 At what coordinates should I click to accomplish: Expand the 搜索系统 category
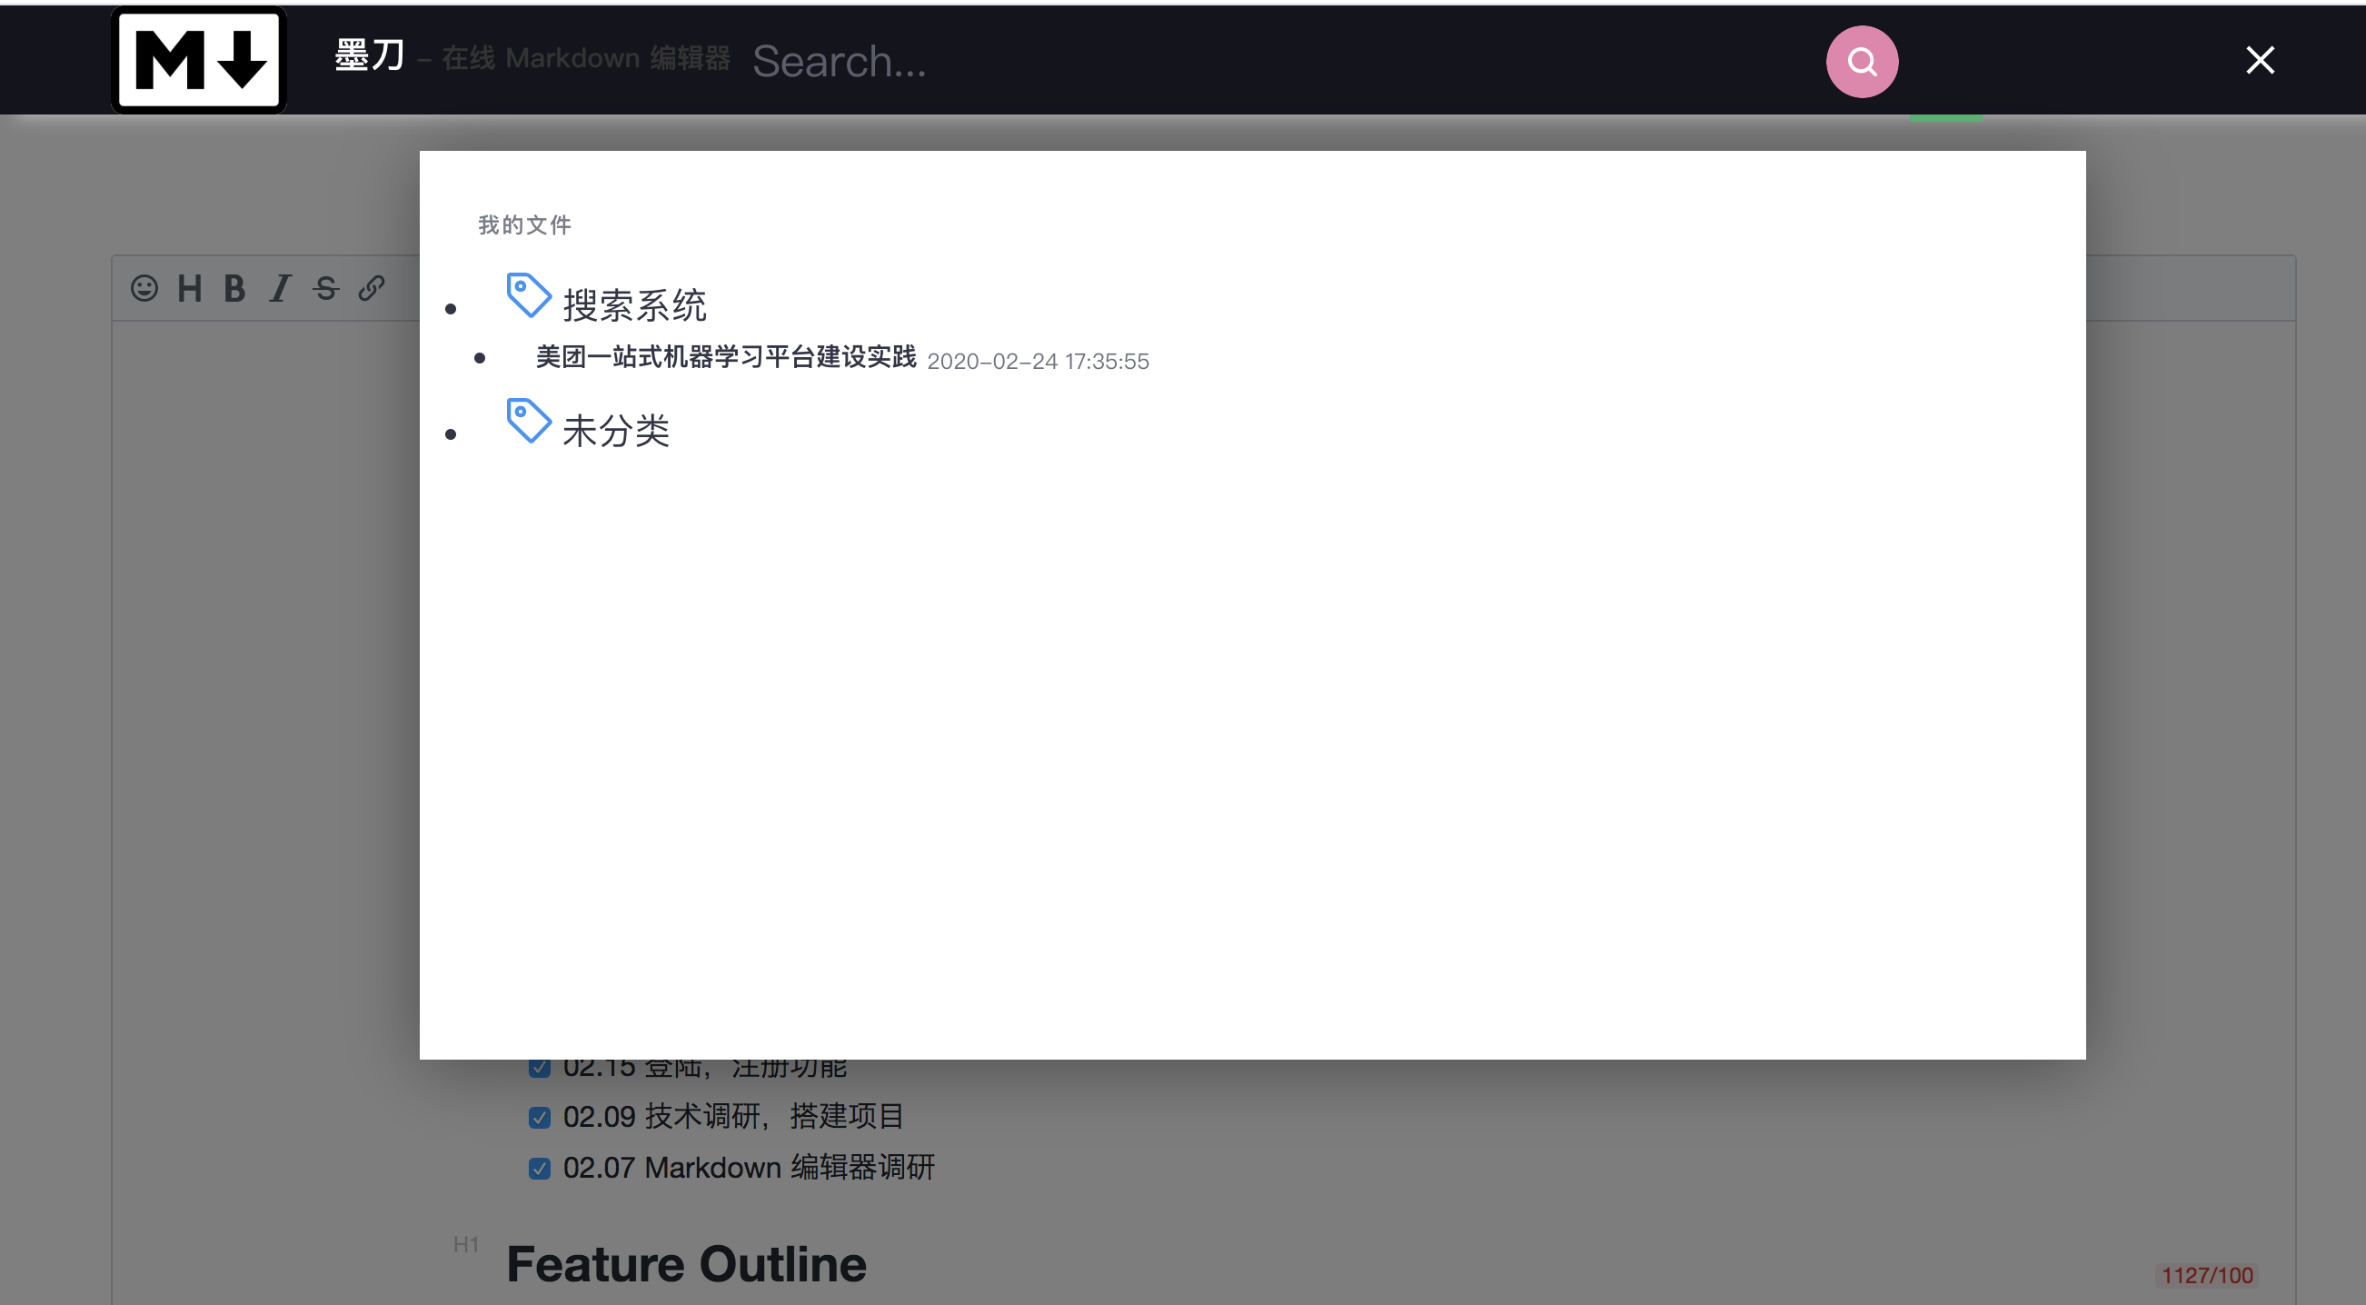[x=634, y=306]
